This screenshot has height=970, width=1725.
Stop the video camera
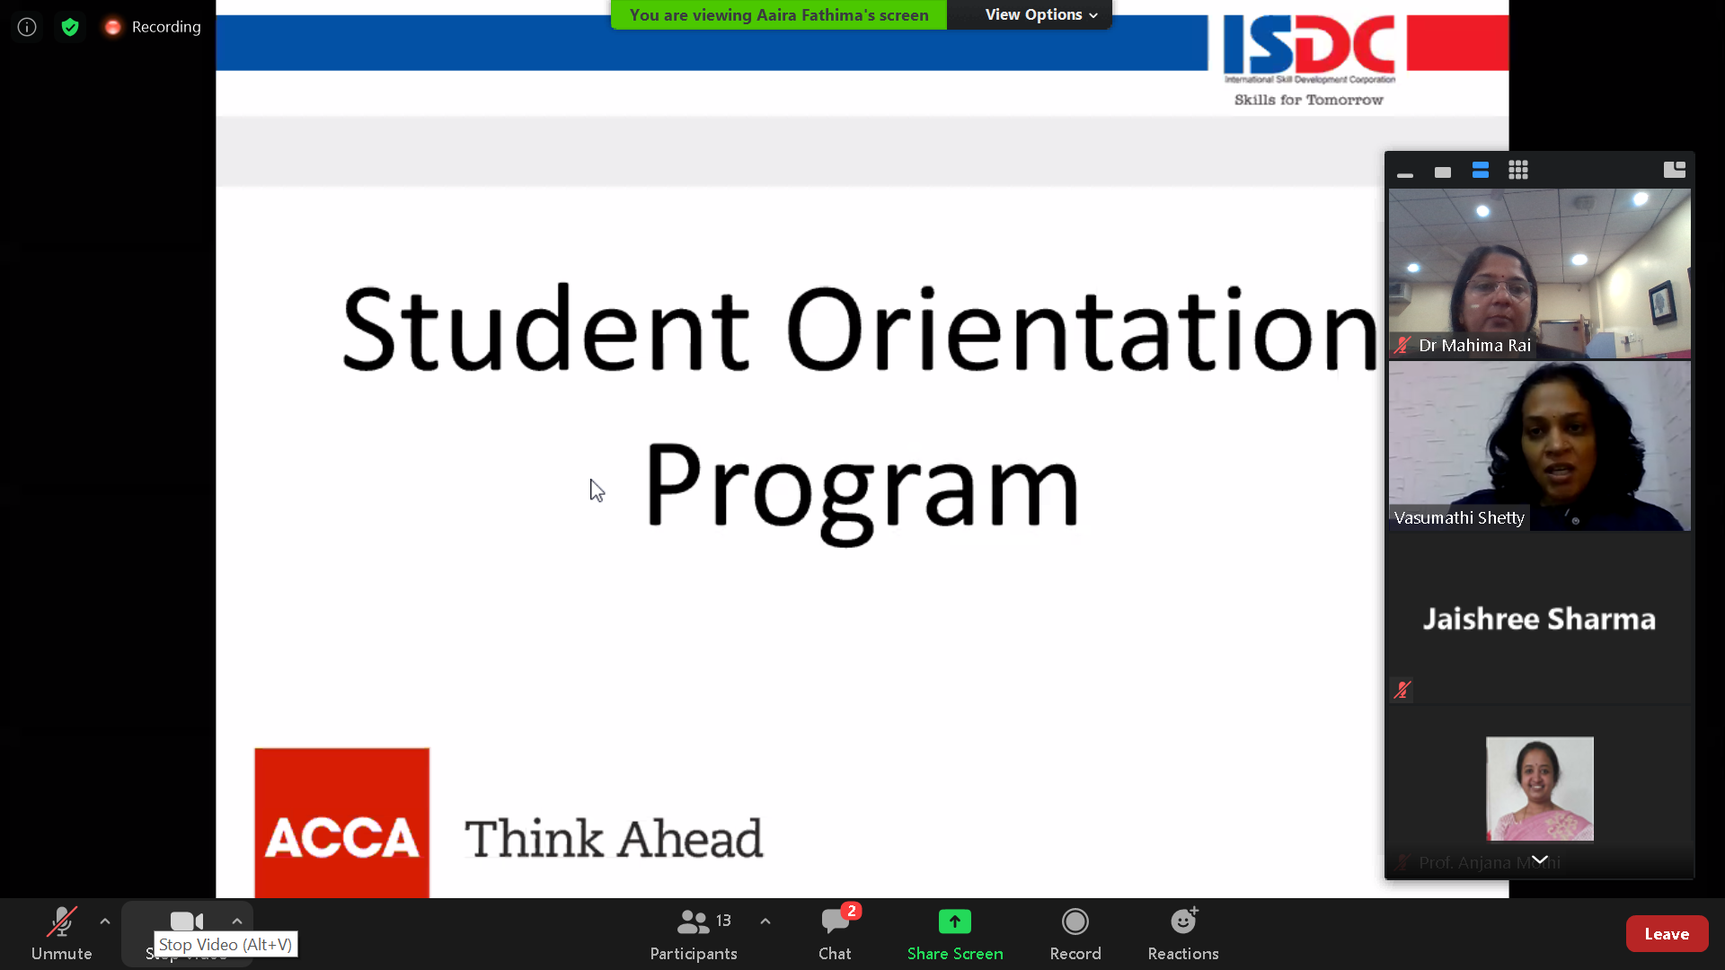tap(187, 922)
